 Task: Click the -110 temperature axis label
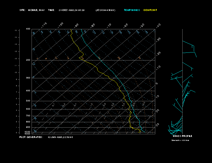[x=44, y=25]
